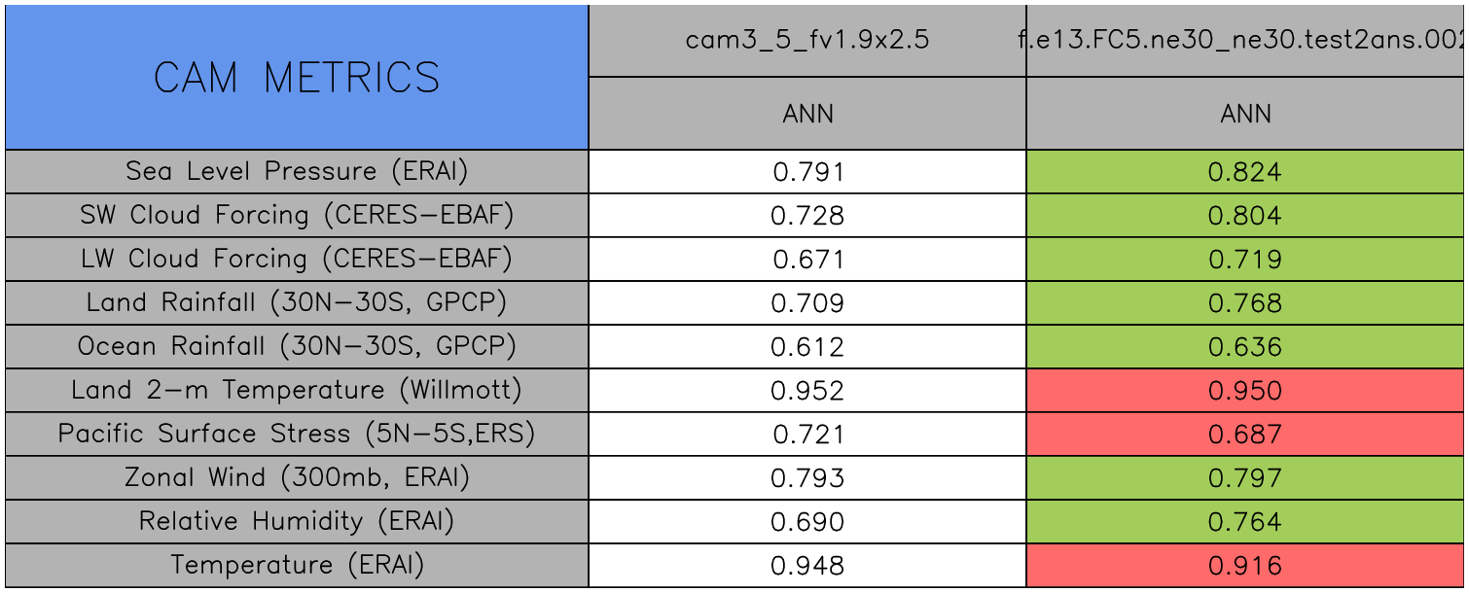Viewport: 1469px width, 593px height.
Task: Select the Relative Humidity (ERAI) row label
Action: 297,522
